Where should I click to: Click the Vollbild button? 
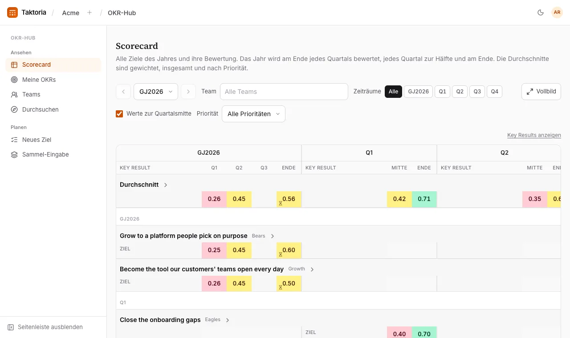(541, 92)
